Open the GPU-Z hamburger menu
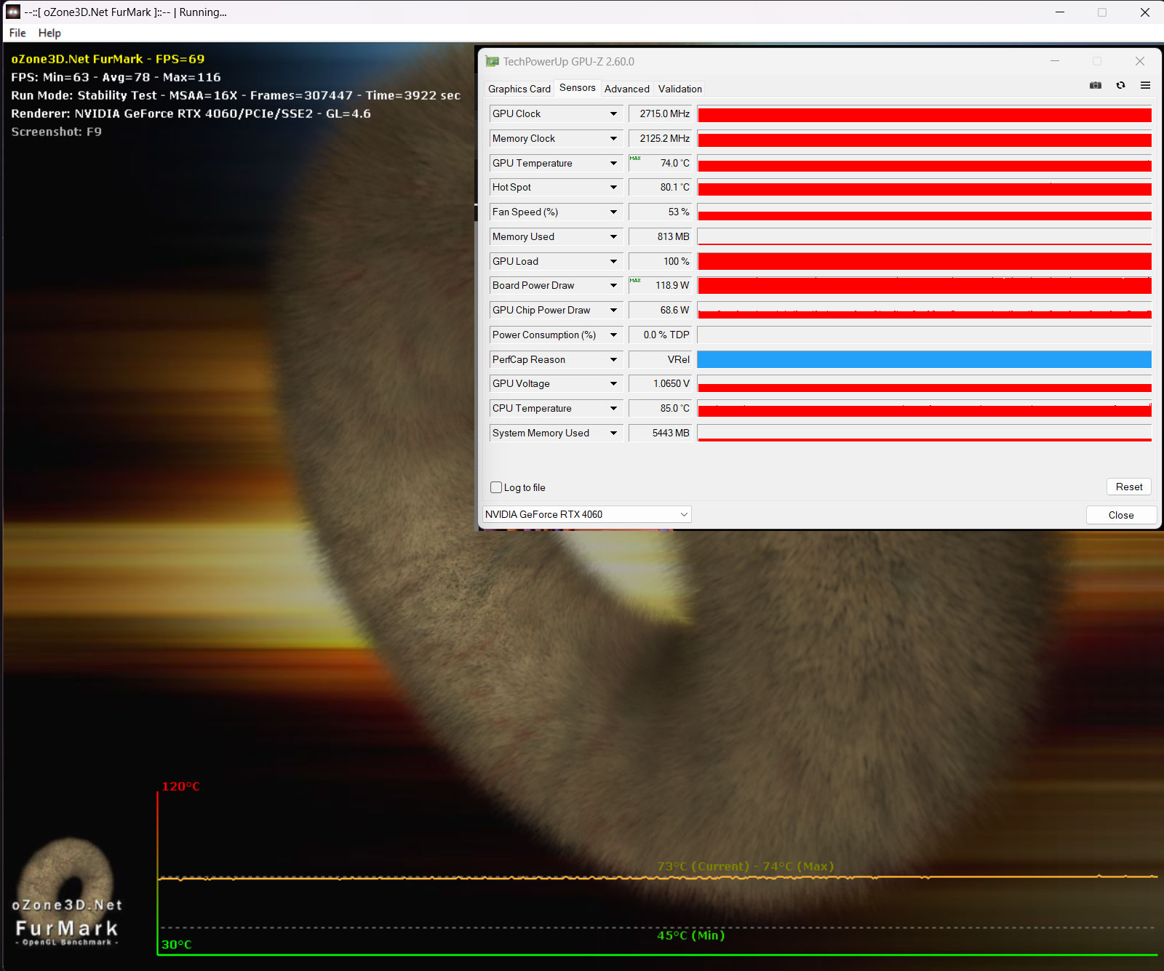This screenshot has width=1164, height=971. [1145, 86]
